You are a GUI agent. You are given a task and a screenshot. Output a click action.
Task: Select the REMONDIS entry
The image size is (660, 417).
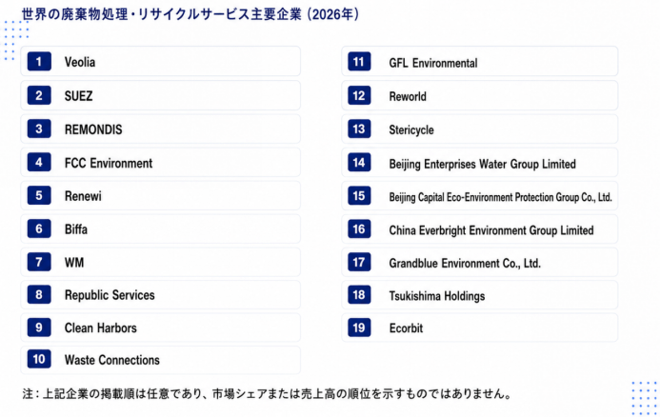click(x=160, y=129)
